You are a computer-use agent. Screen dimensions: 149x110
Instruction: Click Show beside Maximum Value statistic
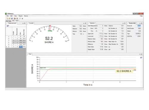[106, 39]
